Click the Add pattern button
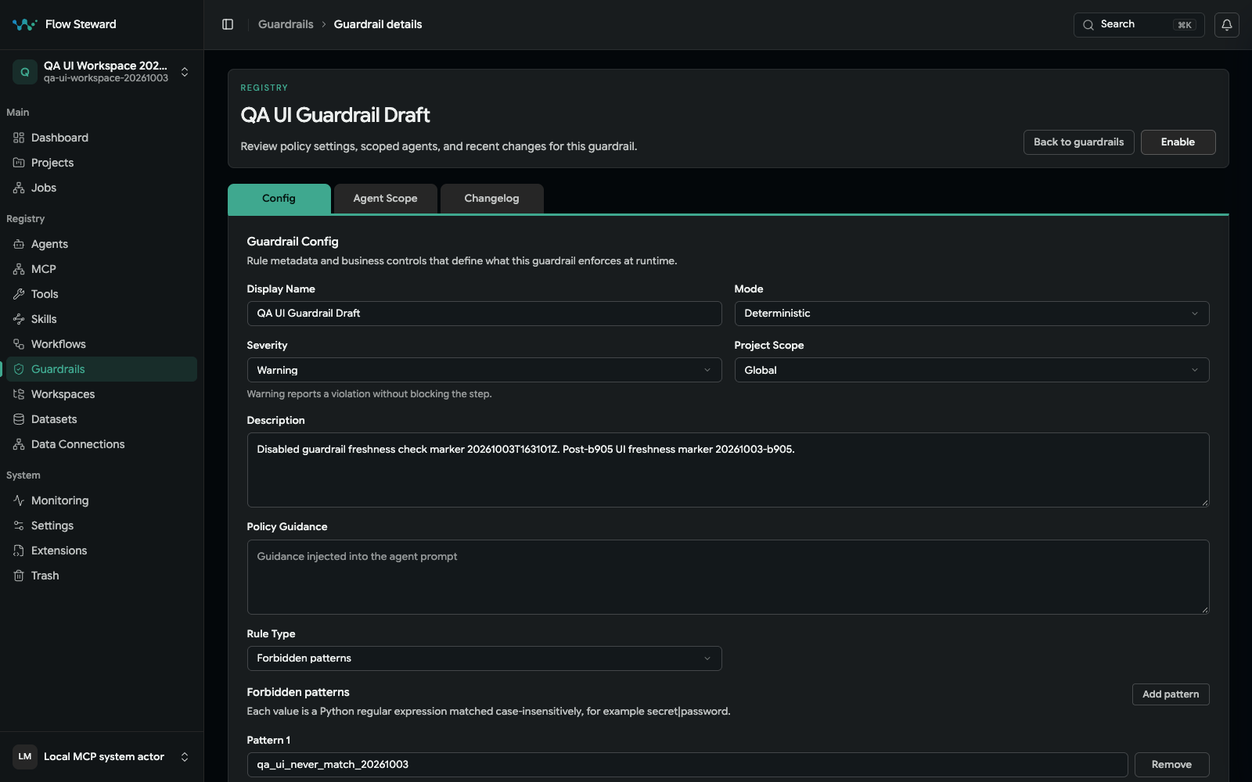This screenshot has width=1252, height=782. click(x=1171, y=694)
